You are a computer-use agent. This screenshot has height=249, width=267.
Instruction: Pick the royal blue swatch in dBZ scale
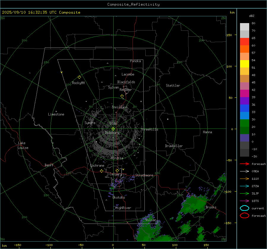tap(244, 108)
